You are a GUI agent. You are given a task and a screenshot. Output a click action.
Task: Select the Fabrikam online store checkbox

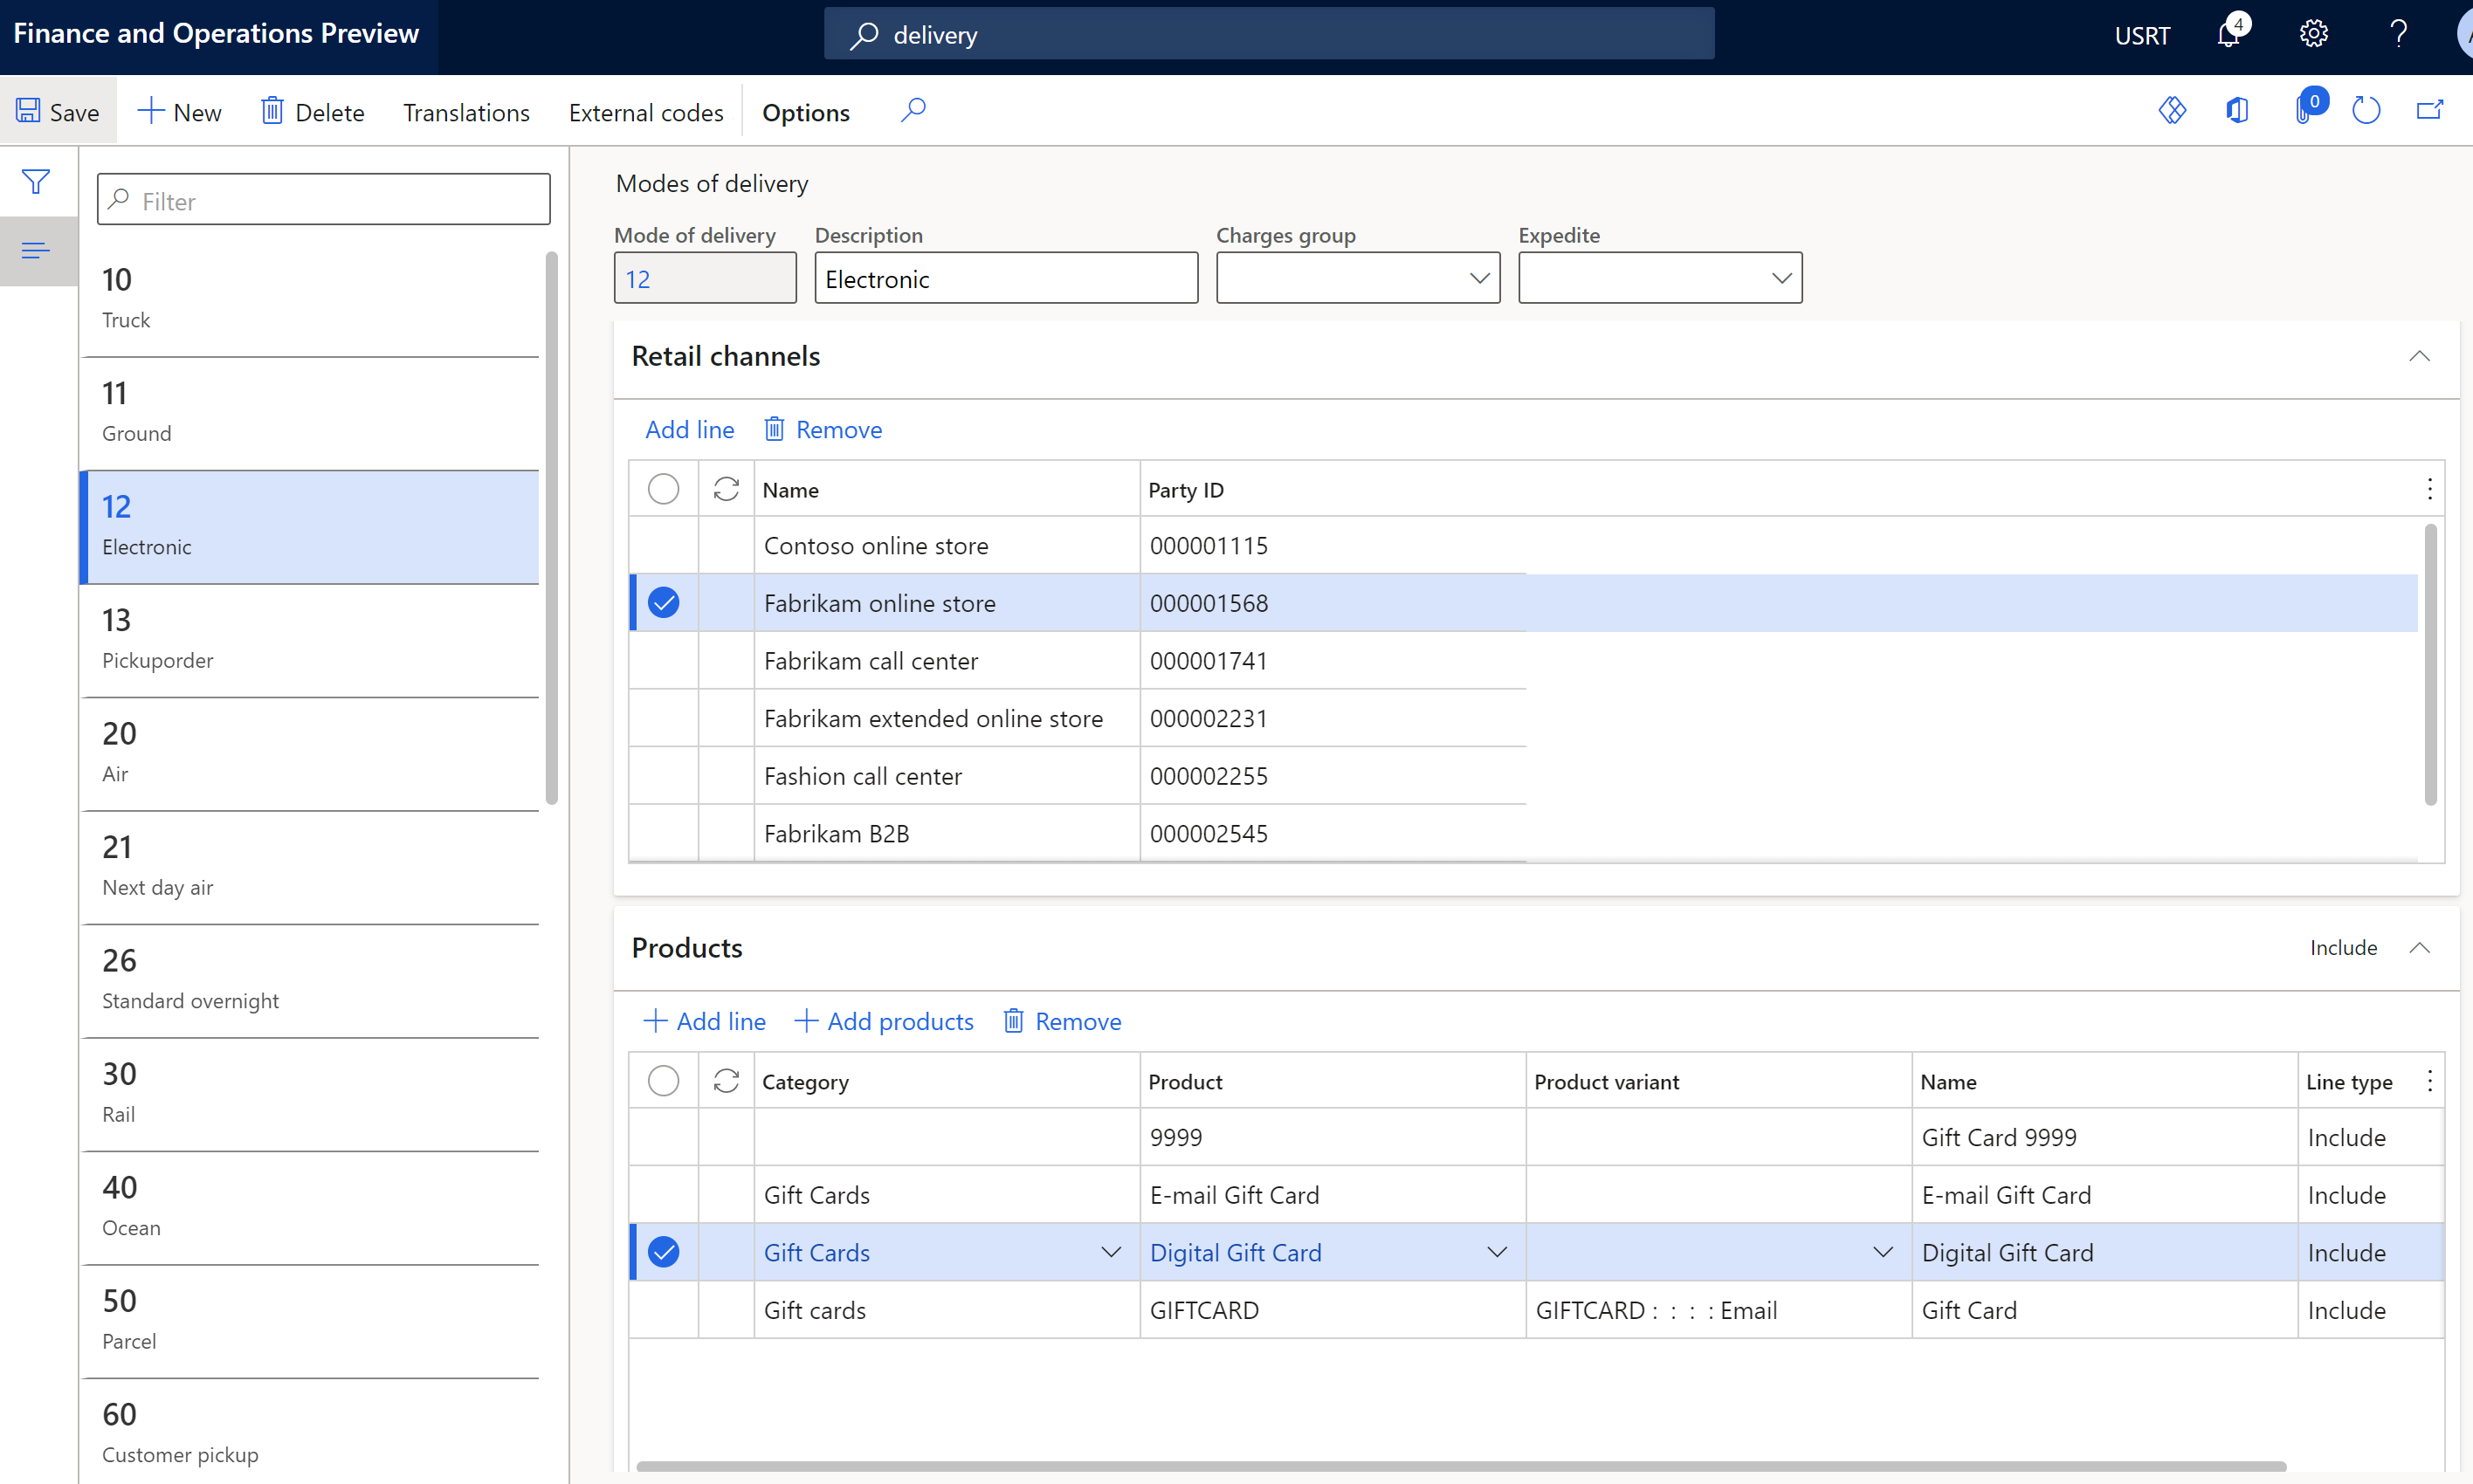[x=666, y=602]
